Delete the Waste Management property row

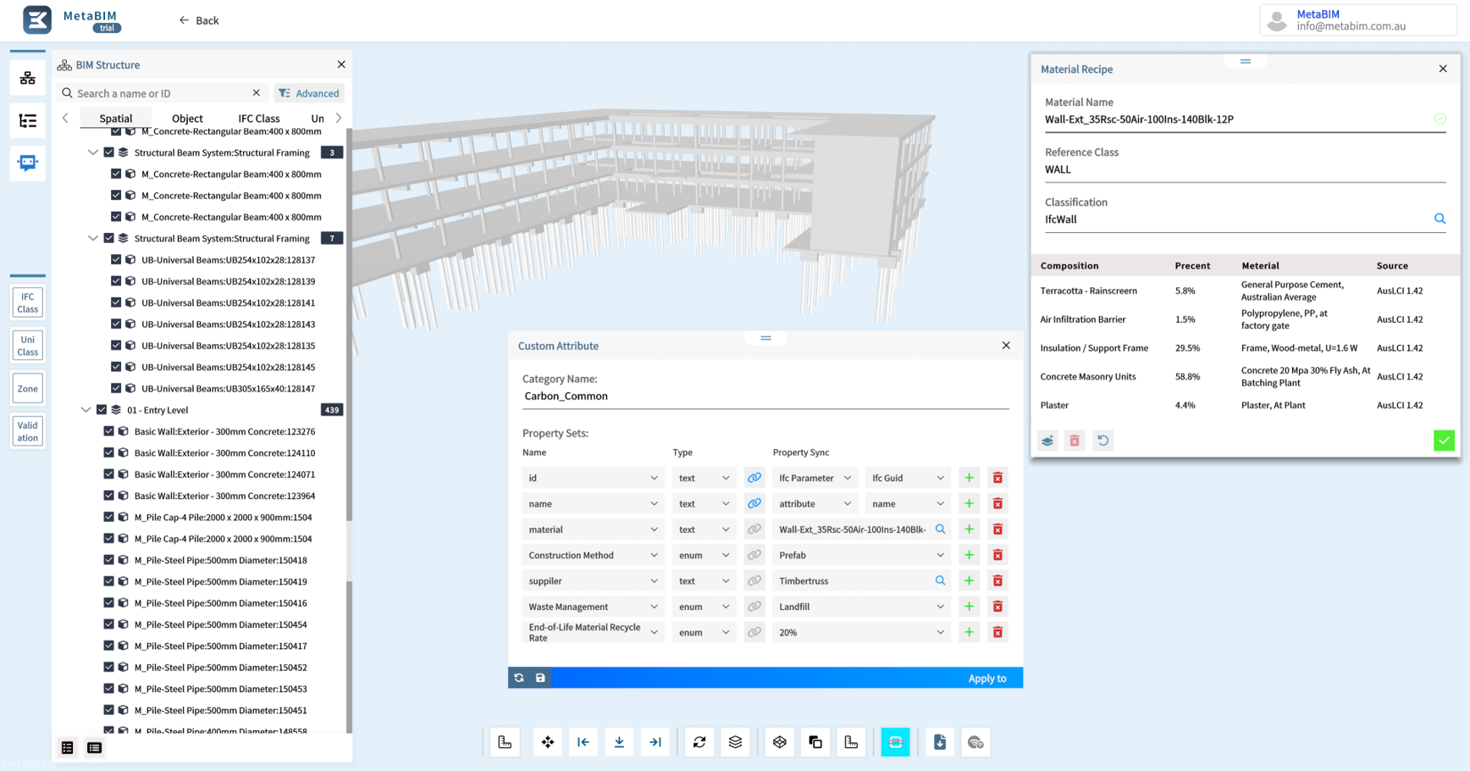pyautogui.click(x=997, y=607)
